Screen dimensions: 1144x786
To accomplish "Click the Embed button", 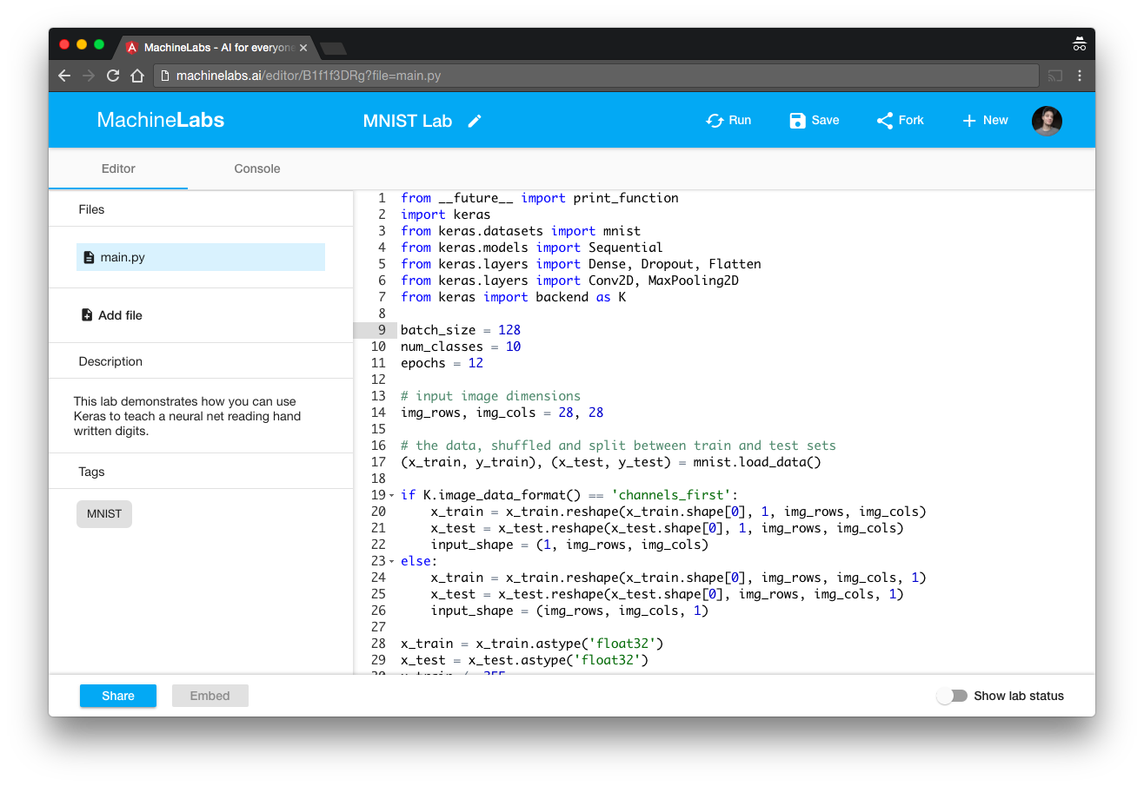I will point(210,696).
